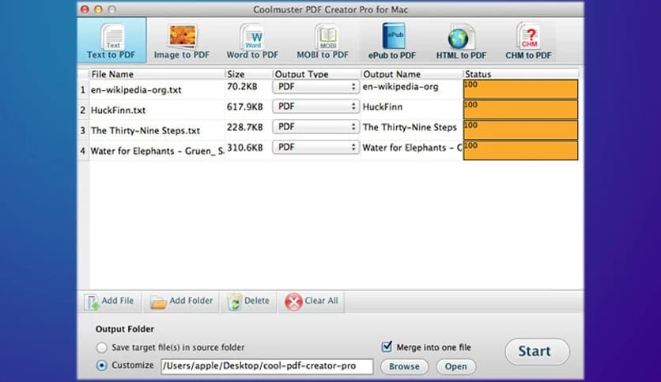Select the Text to PDF converter icon
Image resolution: width=661 pixels, height=382 pixels.
coord(111,41)
